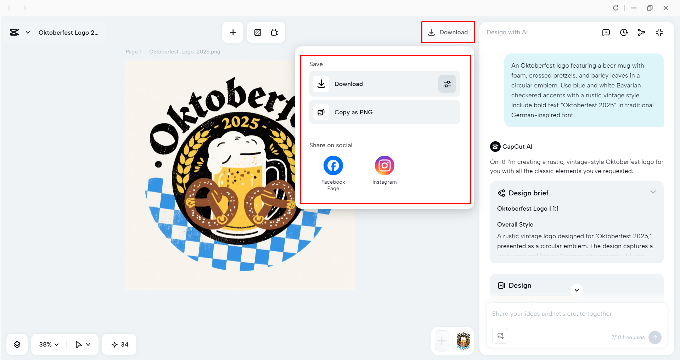Click the Design with AI panel title
680x360 pixels.
(x=507, y=32)
